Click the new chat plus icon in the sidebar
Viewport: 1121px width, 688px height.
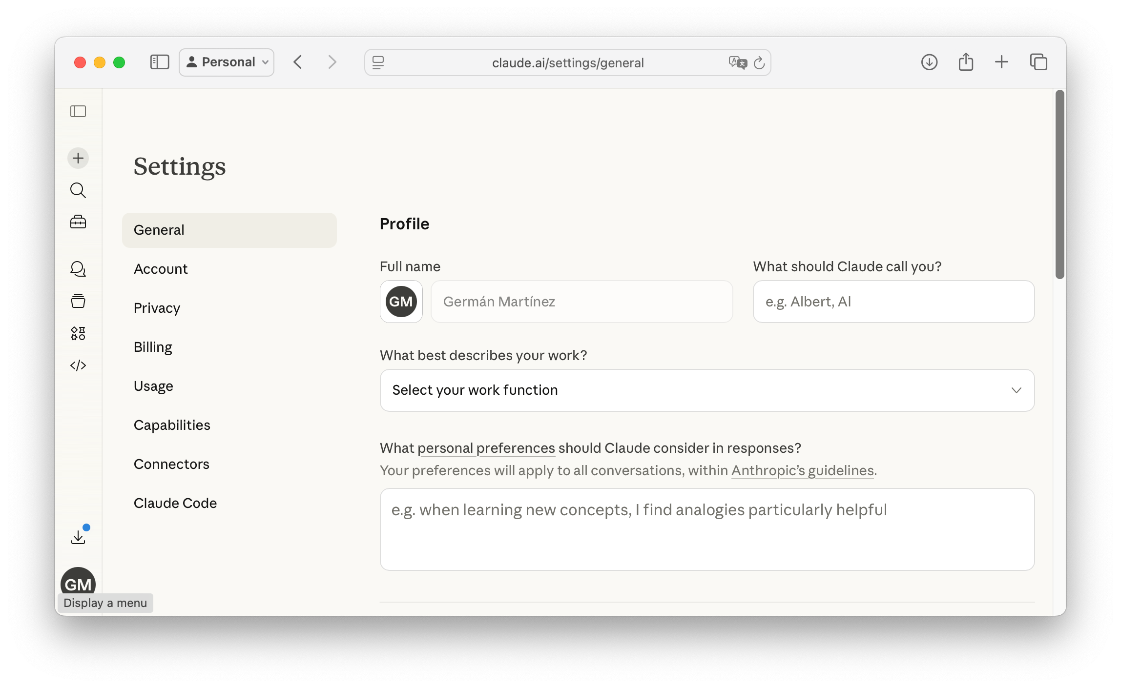tap(78, 158)
